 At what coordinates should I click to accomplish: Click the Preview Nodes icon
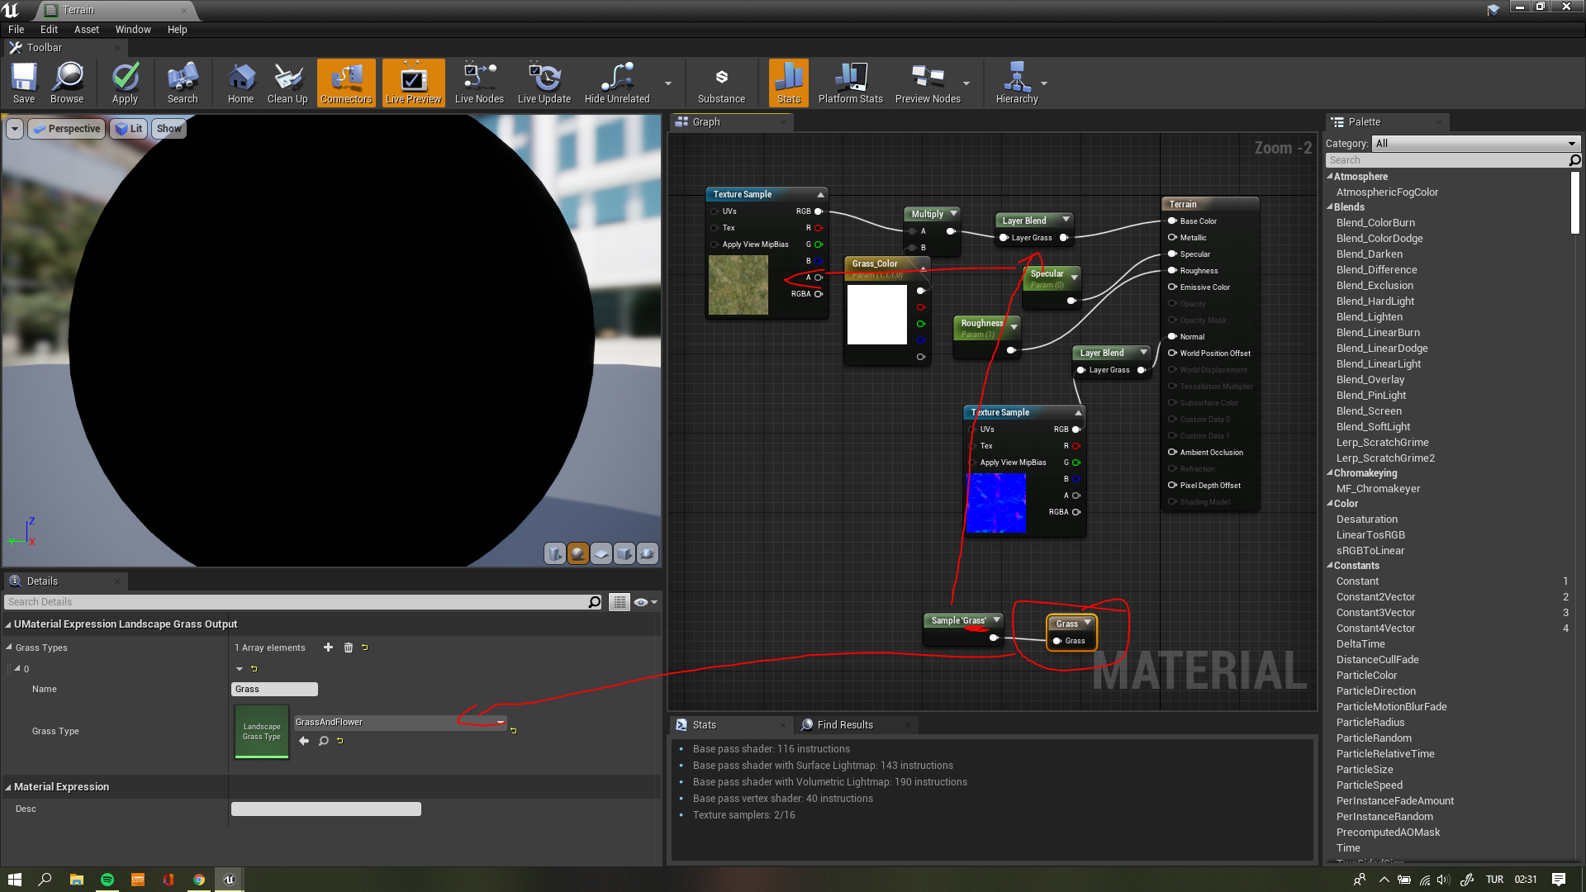point(928,83)
